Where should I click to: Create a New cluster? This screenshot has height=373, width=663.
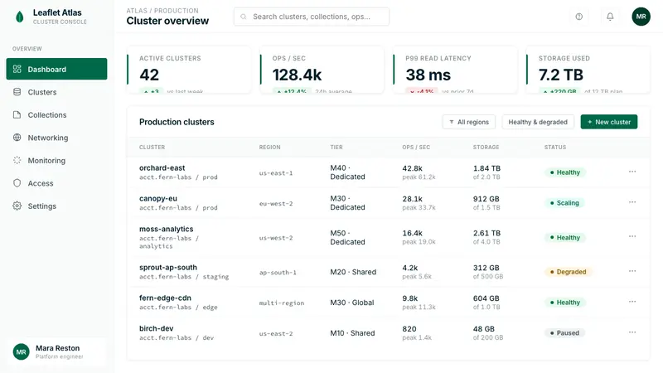(x=609, y=122)
